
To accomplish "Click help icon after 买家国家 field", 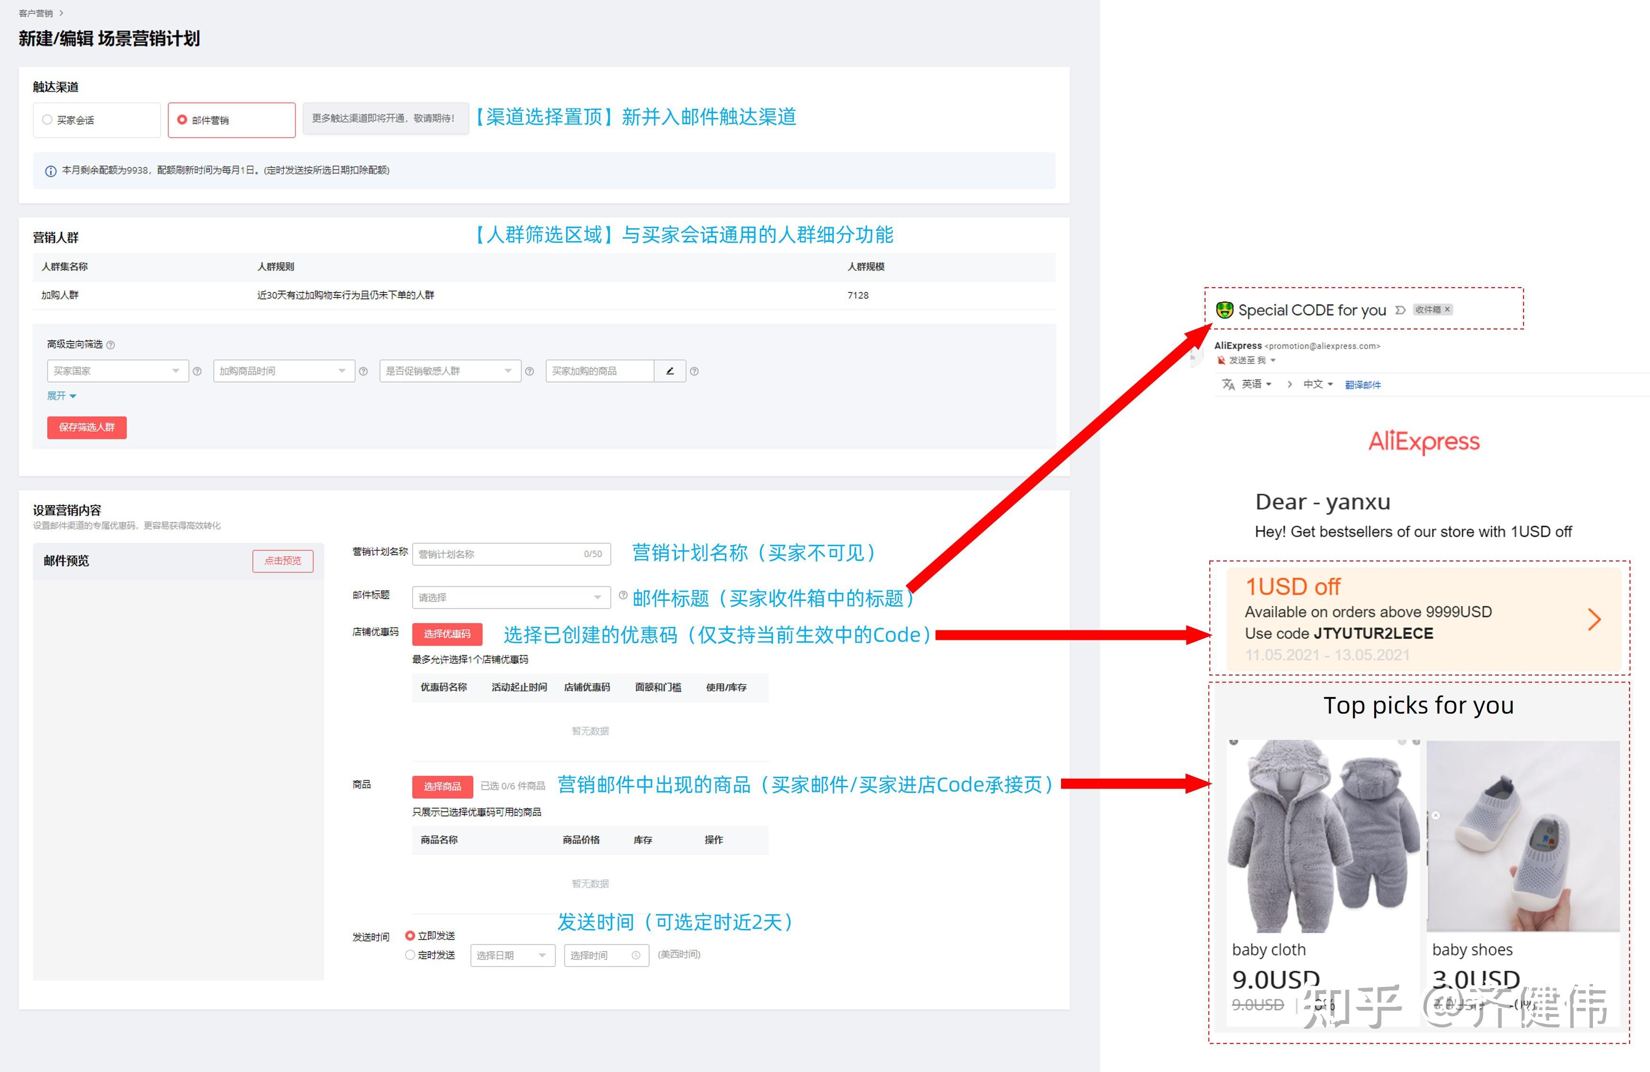I will click(197, 372).
